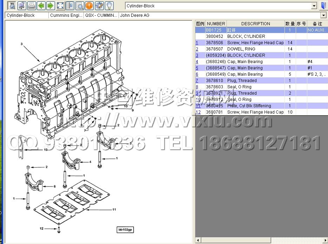This screenshot has height=244, width=328.
Task: Click the gear settings icon
Action: tap(99, 6)
